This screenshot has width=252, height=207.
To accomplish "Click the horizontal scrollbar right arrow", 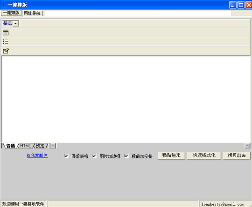I will pos(247,146).
